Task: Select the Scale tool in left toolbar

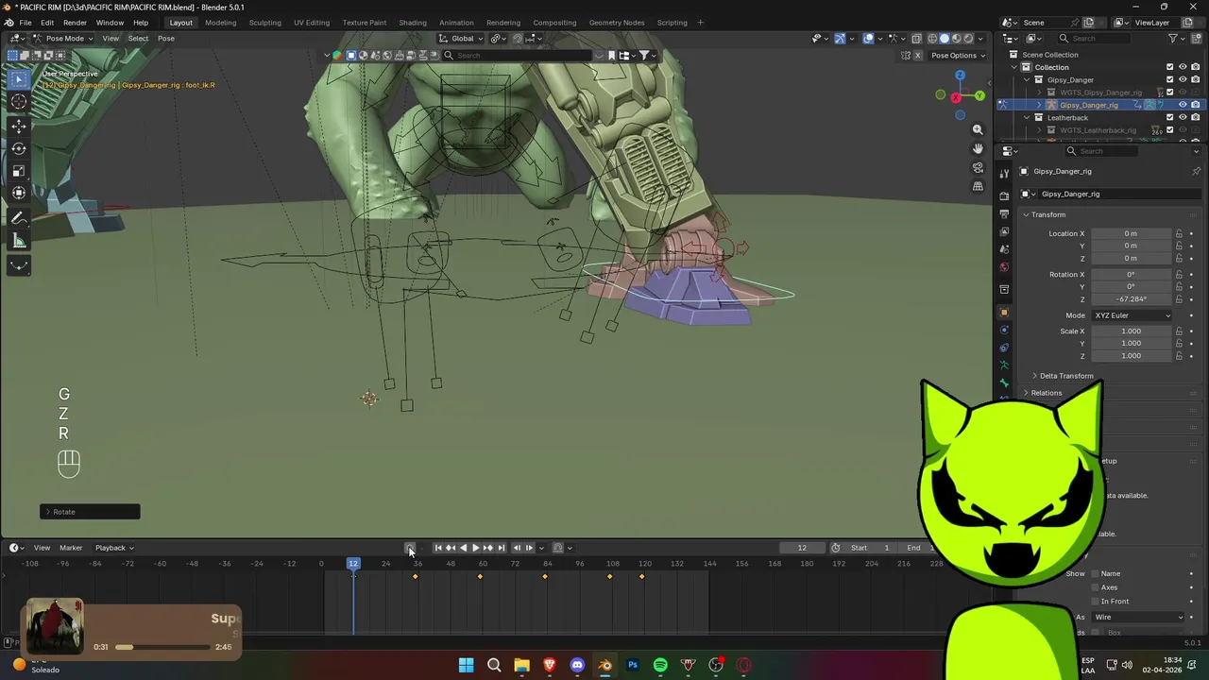Action: point(19,171)
